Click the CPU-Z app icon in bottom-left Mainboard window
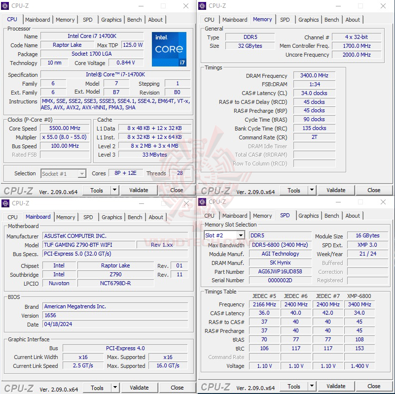The image size is (395, 394). (x=5, y=203)
